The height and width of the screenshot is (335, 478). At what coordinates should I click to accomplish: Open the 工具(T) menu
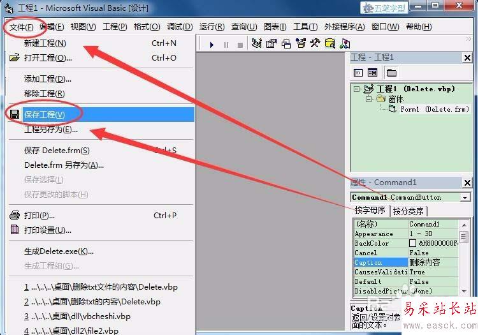click(x=305, y=27)
